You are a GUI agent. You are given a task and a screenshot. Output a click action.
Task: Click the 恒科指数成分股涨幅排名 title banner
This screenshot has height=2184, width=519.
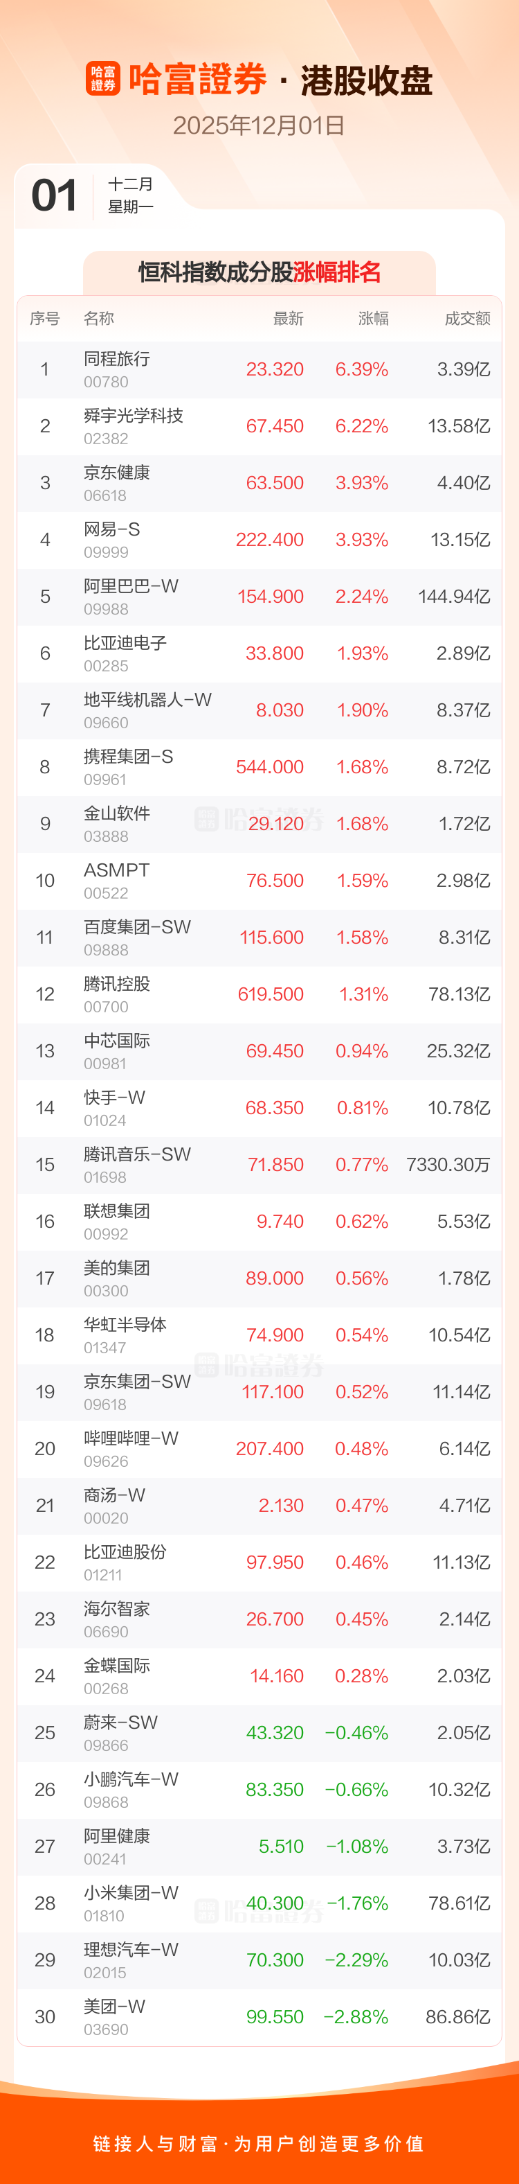coord(259,272)
